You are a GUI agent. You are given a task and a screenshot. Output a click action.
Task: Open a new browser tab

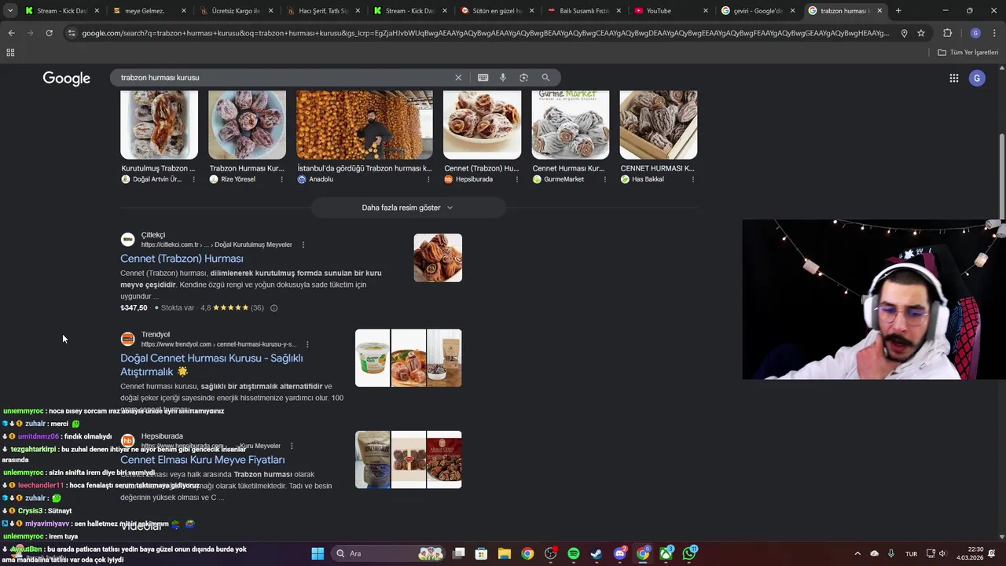tap(898, 11)
